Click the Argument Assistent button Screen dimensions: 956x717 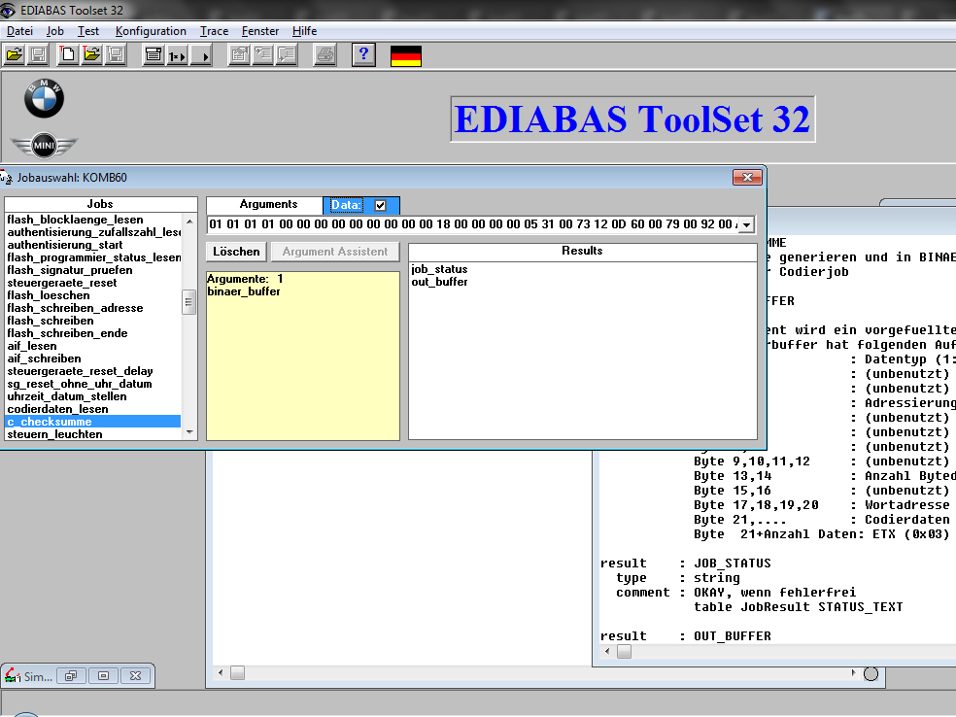335,252
